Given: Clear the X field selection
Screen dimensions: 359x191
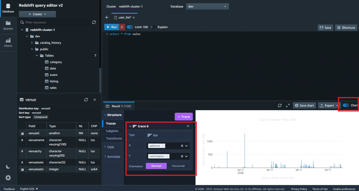Looking at the screenshot, I should point(182,146).
